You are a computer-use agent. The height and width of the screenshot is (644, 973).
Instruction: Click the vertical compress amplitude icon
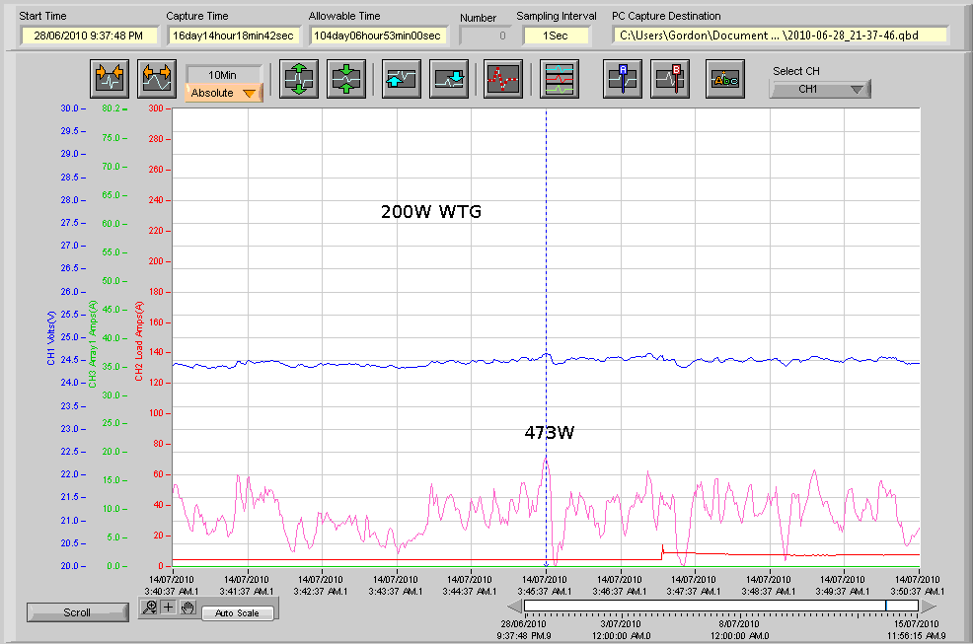tap(347, 80)
